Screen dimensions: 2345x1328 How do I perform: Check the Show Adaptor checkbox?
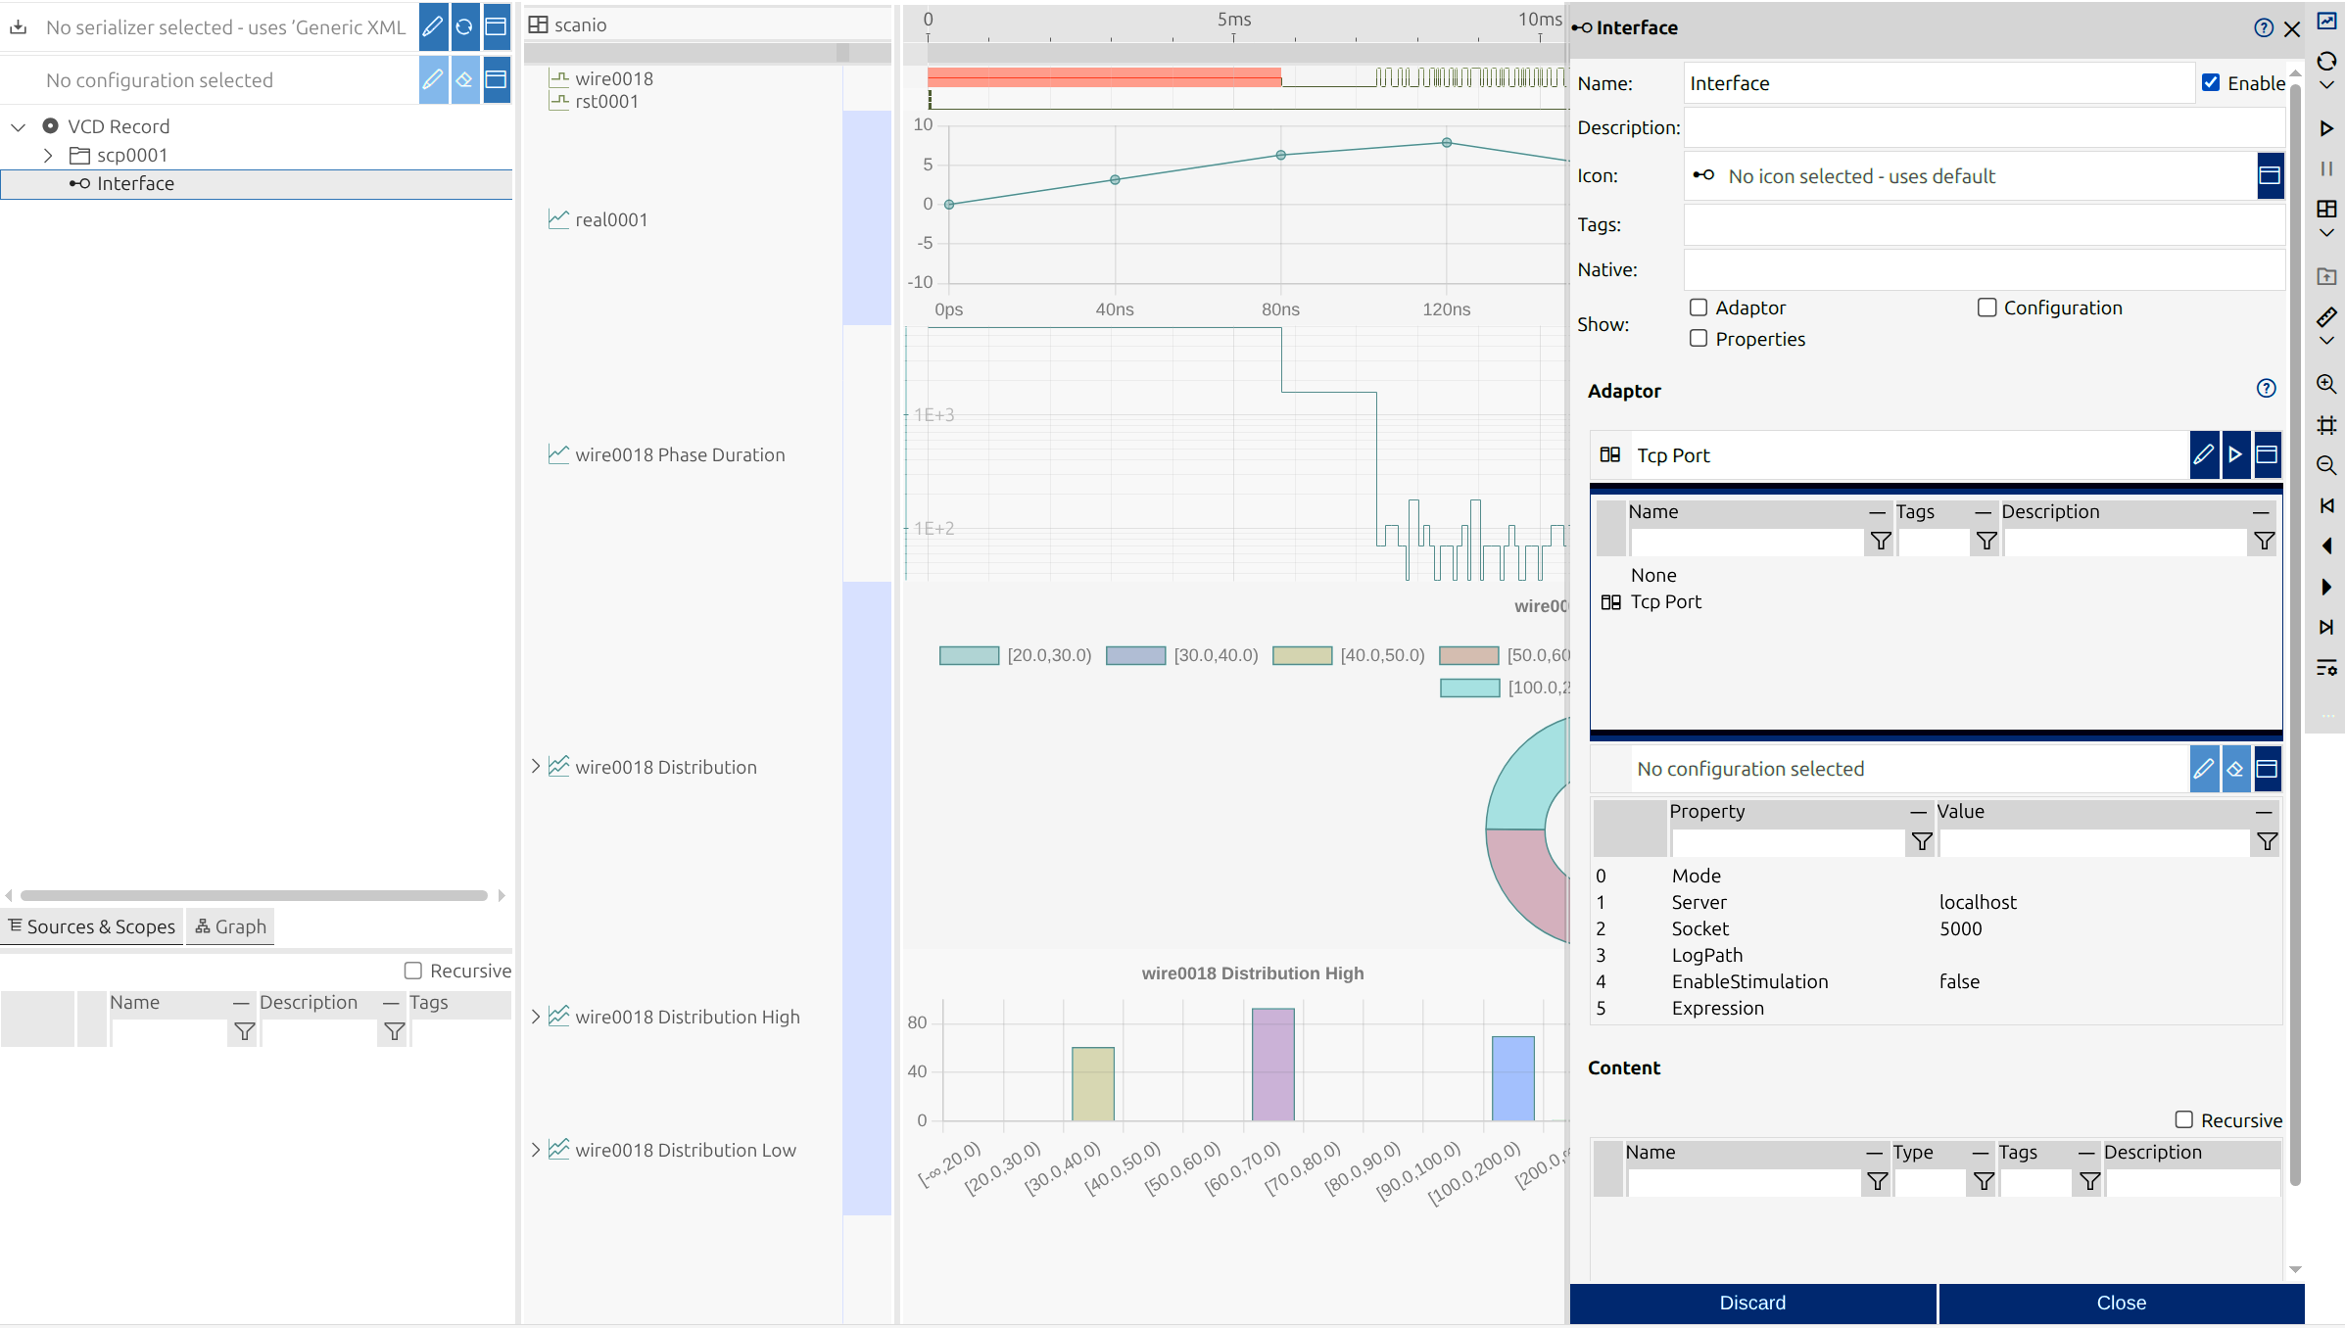1699,308
